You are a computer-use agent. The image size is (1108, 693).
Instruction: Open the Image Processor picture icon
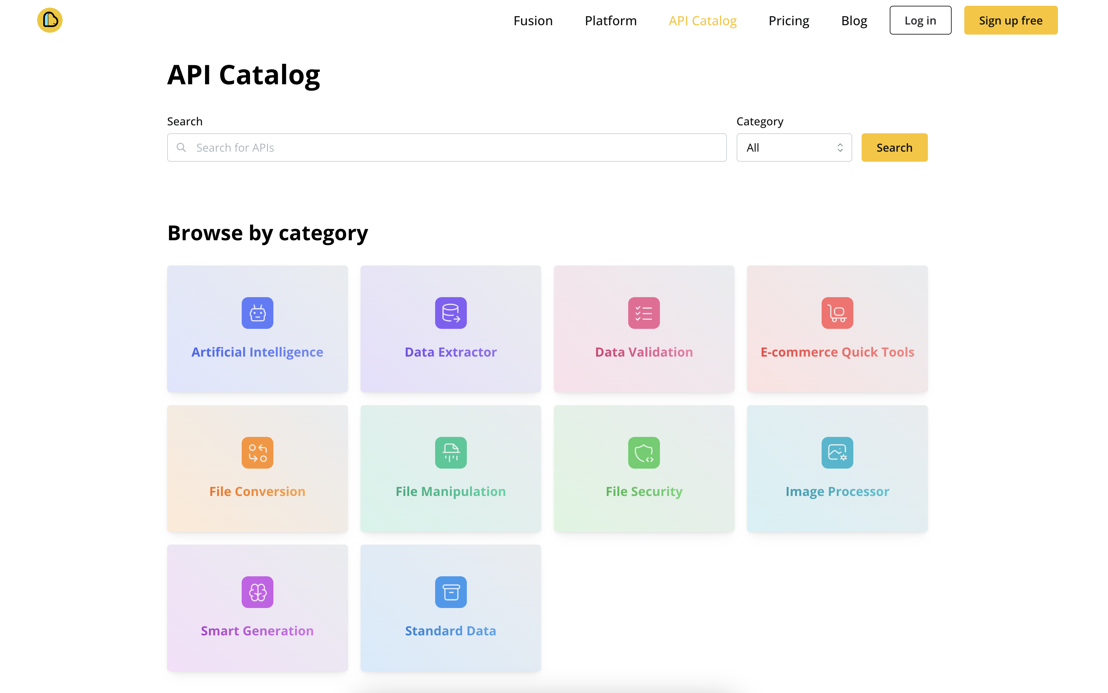[x=837, y=452]
